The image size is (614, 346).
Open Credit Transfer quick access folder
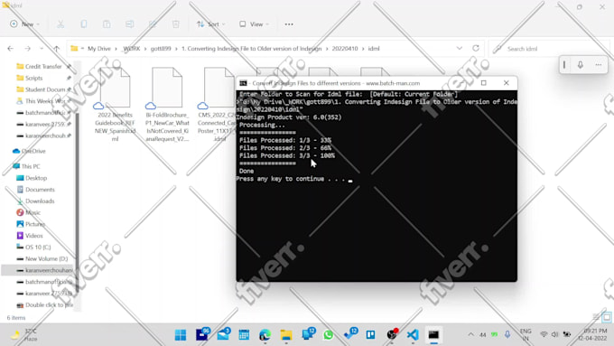pyautogui.click(x=43, y=67)
